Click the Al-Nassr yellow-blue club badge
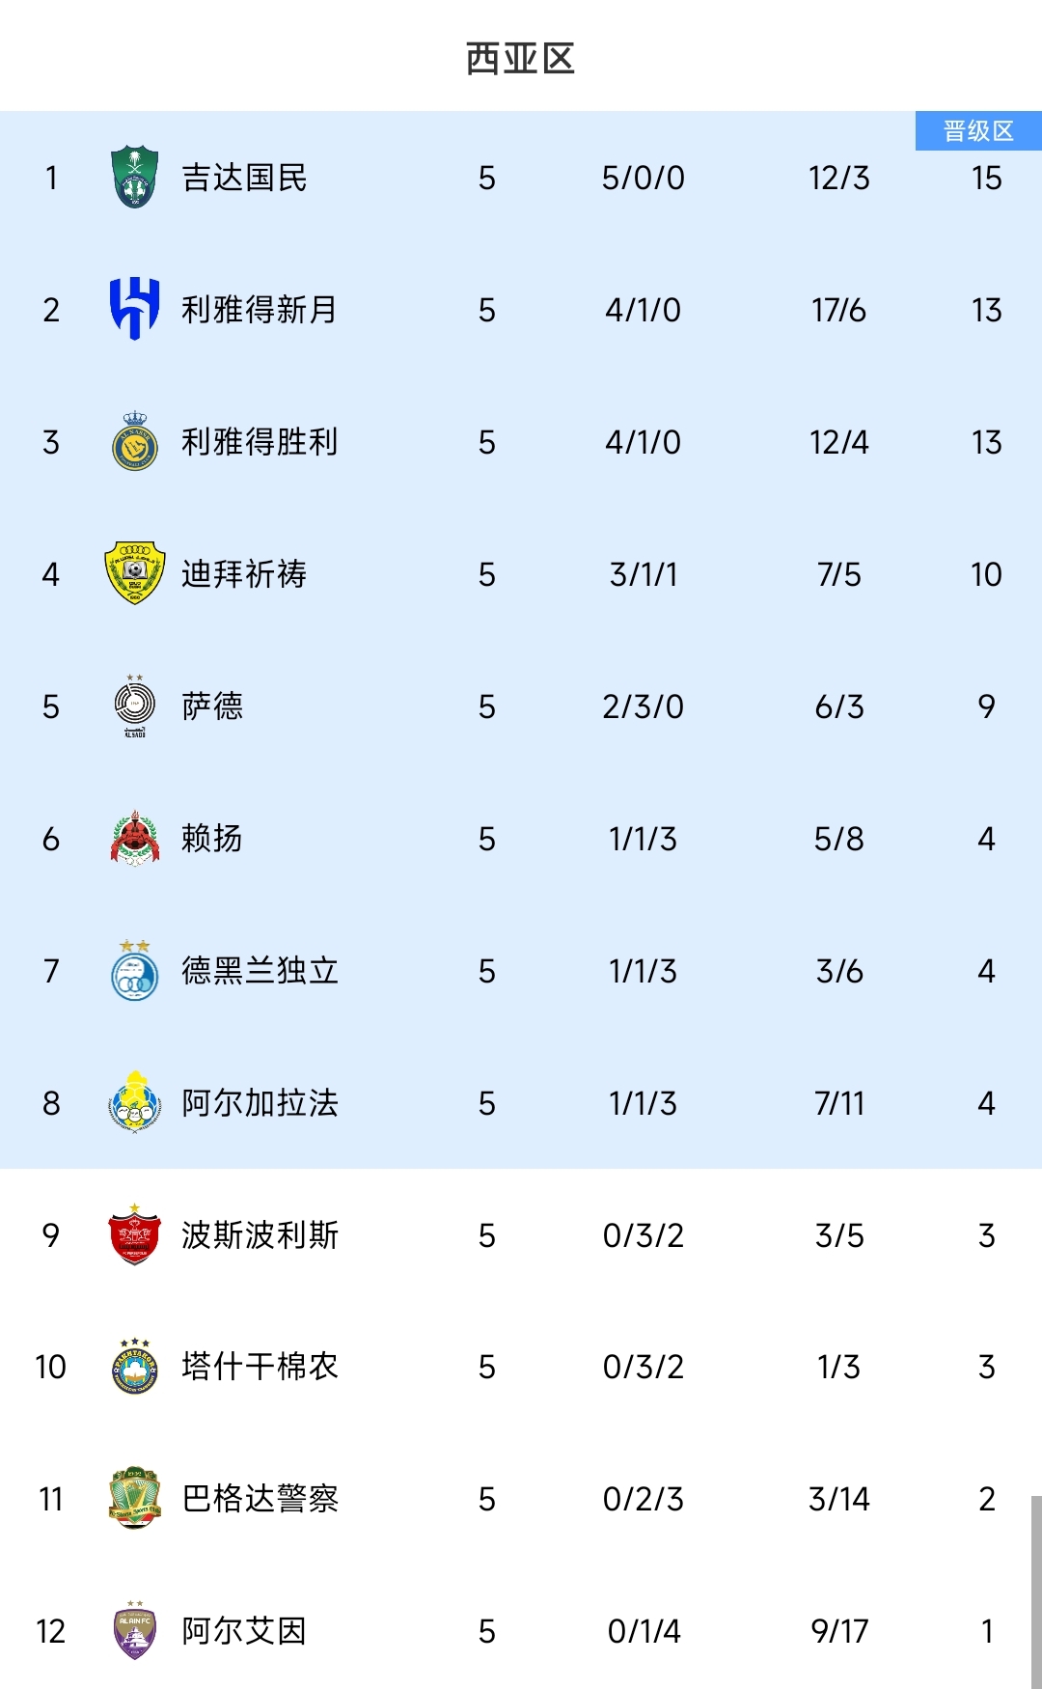This screenshot has height=1689, width=1042. coord(135,442)
